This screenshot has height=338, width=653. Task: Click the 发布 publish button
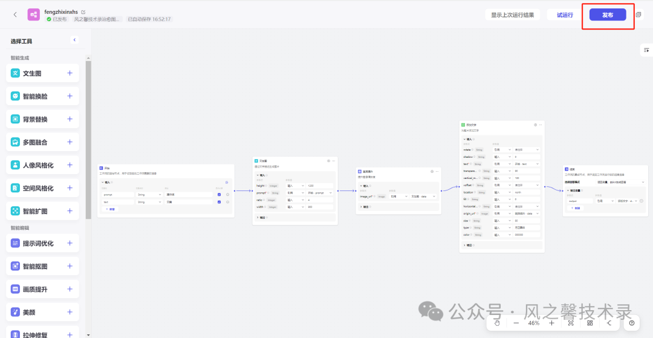(608, 15)
